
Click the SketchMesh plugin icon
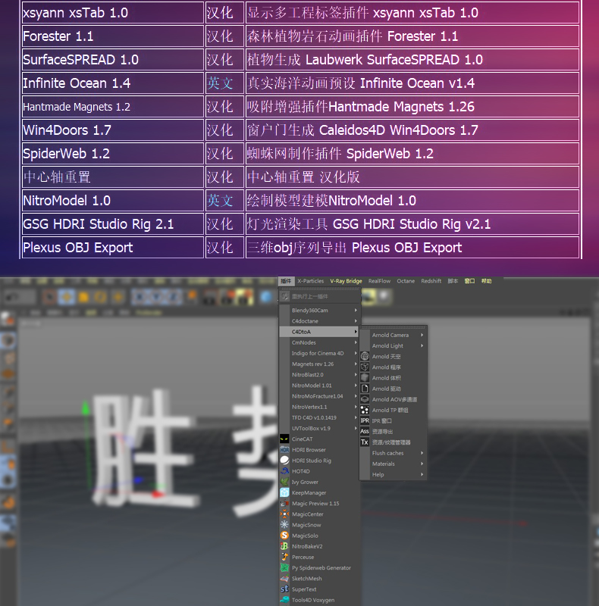(x=284, y=579)
